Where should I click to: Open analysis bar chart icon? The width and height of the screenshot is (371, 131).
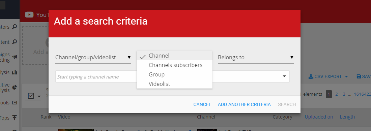coord(15,72)
